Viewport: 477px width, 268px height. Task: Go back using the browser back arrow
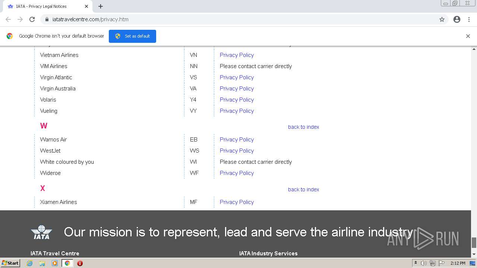click(8, 19)
